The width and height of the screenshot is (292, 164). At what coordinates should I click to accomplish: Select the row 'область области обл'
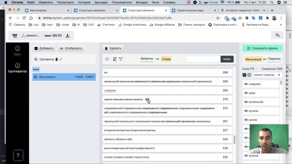(167, 139)
